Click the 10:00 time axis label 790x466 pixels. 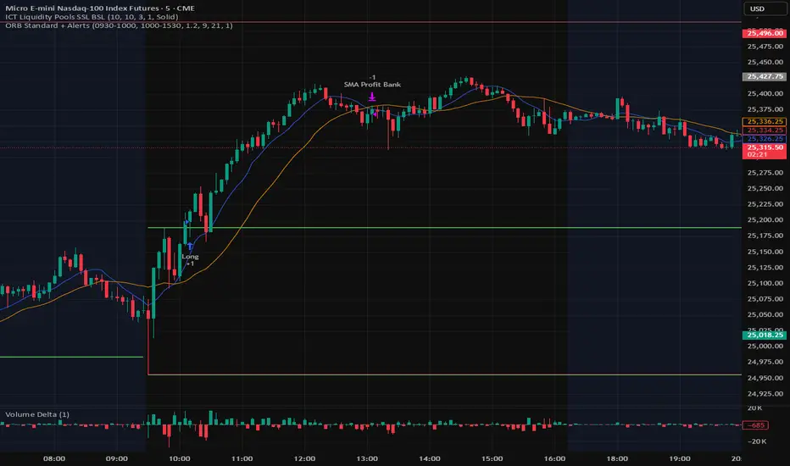(x=180, y=458)
